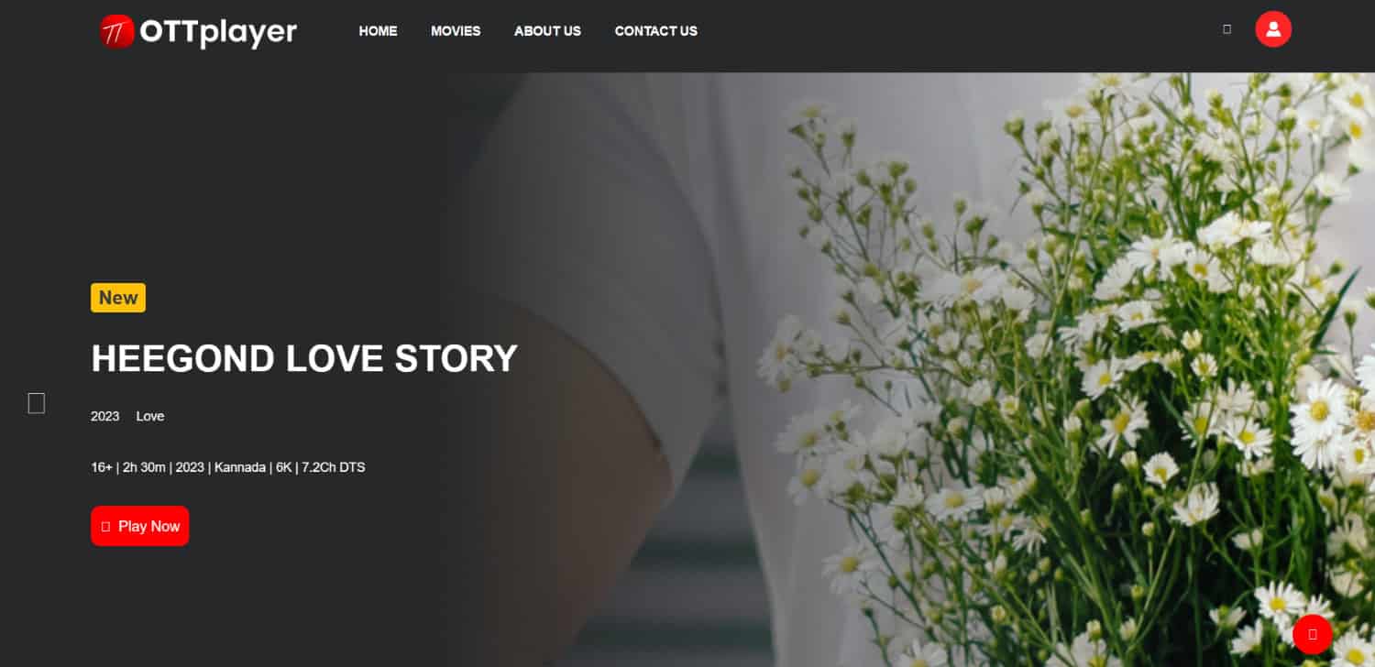Viewport: 1375px width, 667px height.
Task: Click the red OTTplayer logo emblem
Action: tap(117, 32)
